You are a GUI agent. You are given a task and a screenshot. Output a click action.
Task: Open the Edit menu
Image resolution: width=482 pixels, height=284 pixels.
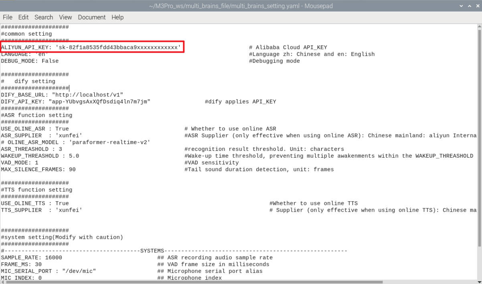(23, 17)
